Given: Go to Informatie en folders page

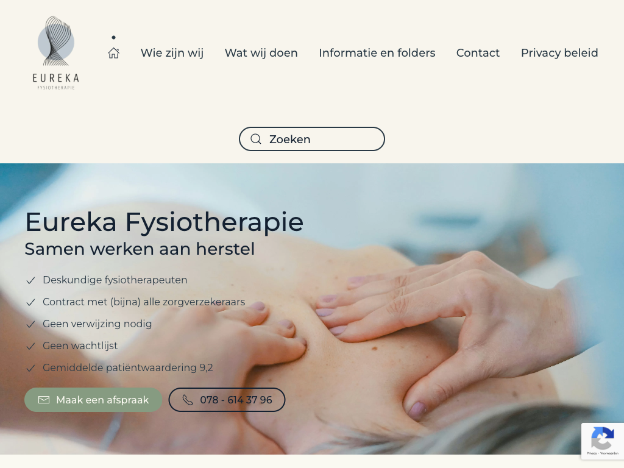Looking at the screenshot, I should click(377, 53).
